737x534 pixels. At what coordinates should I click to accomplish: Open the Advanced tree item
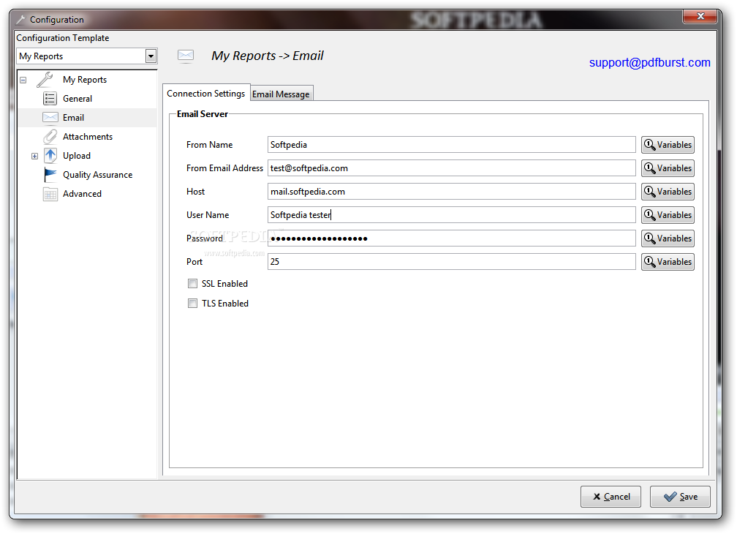coord(82,194)
